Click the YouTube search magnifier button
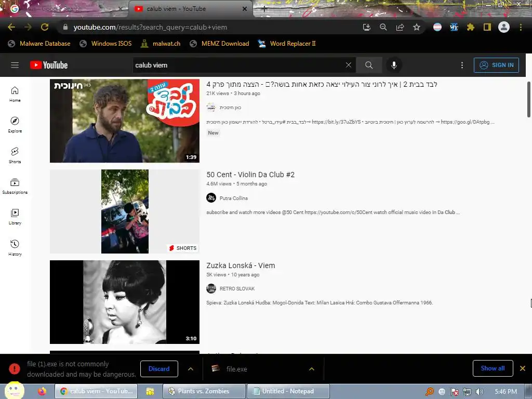The height and width of the screenshot is (399, 532). coord(369,65)
